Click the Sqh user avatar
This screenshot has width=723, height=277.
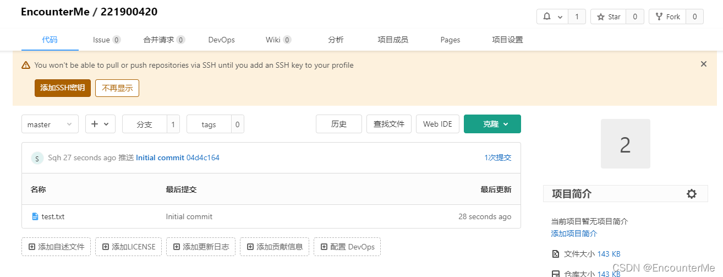click(x=37, y=158)
